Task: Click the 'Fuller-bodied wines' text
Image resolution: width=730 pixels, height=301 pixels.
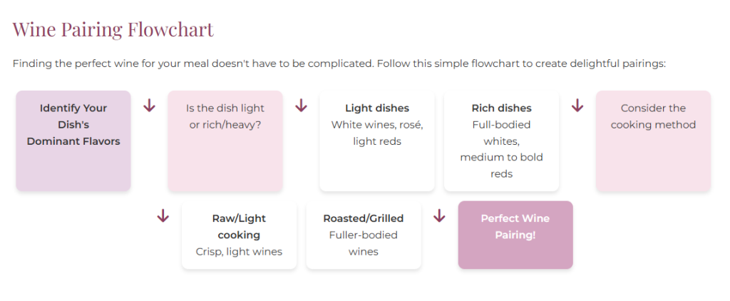Action: click(364, 243)
